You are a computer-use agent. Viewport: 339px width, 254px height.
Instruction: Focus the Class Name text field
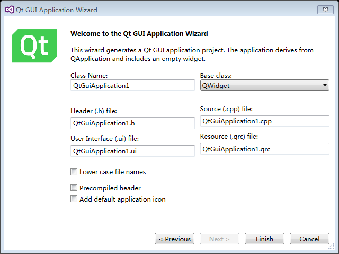[132, 85]
